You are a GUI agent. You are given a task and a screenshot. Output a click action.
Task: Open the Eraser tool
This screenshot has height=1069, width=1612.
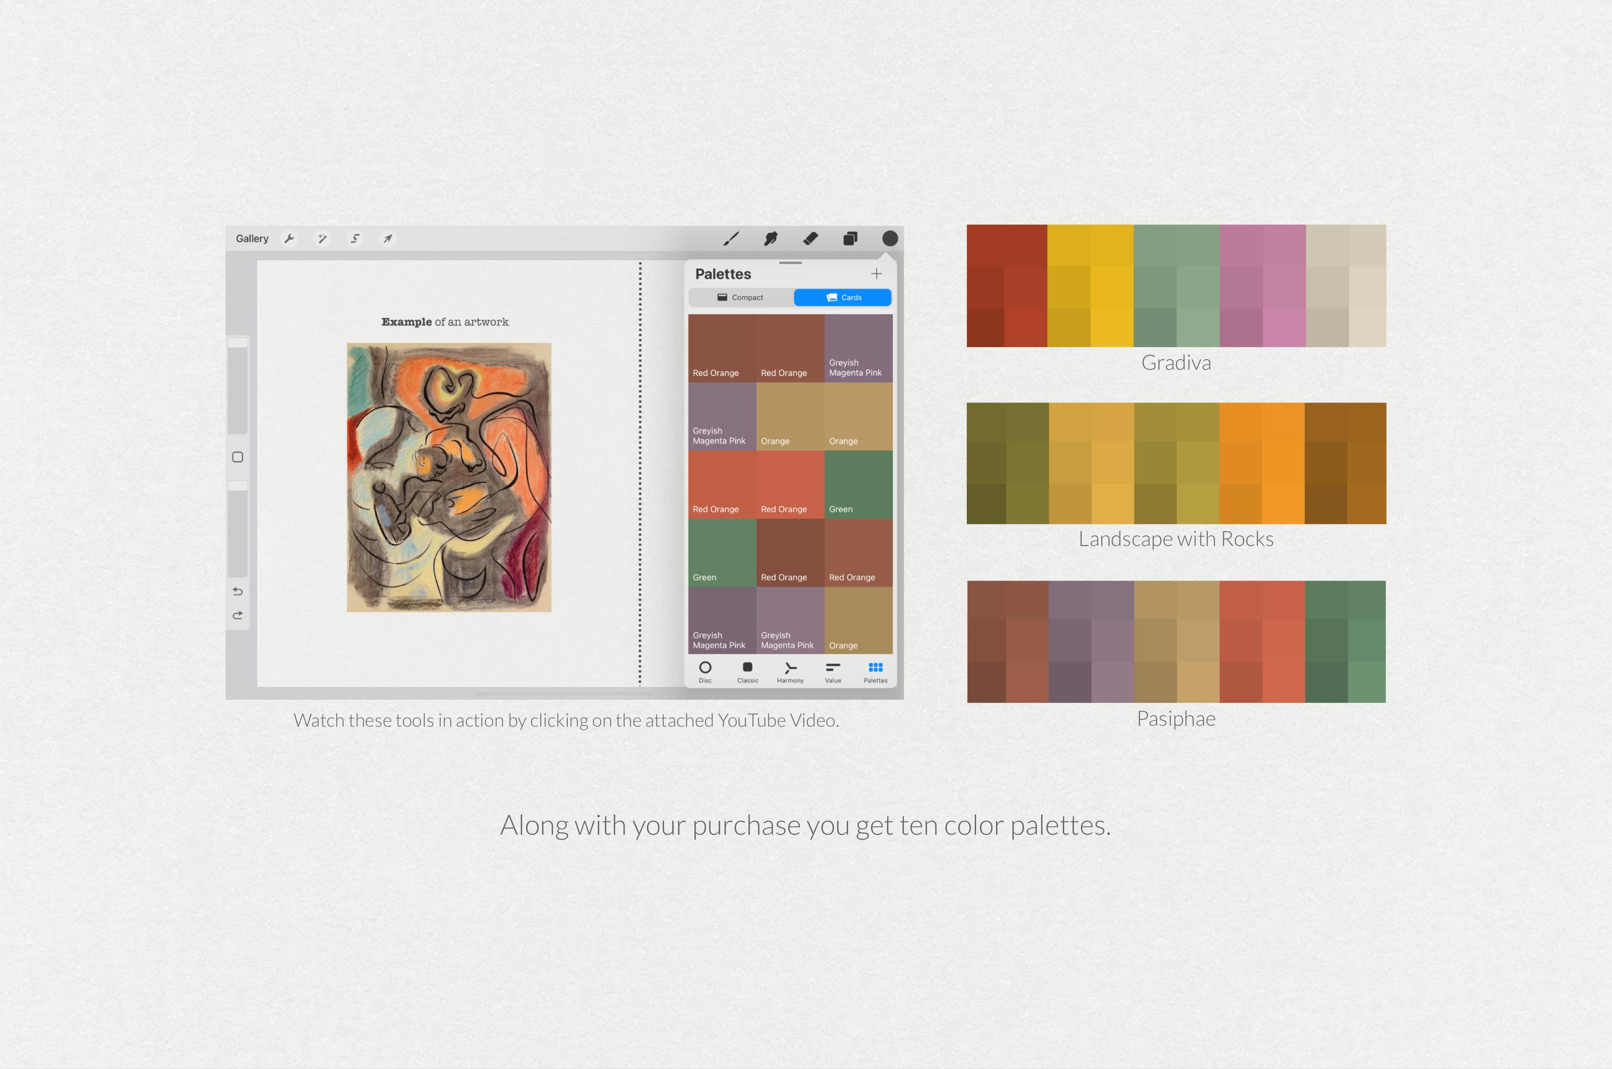[x=810, y=238]
